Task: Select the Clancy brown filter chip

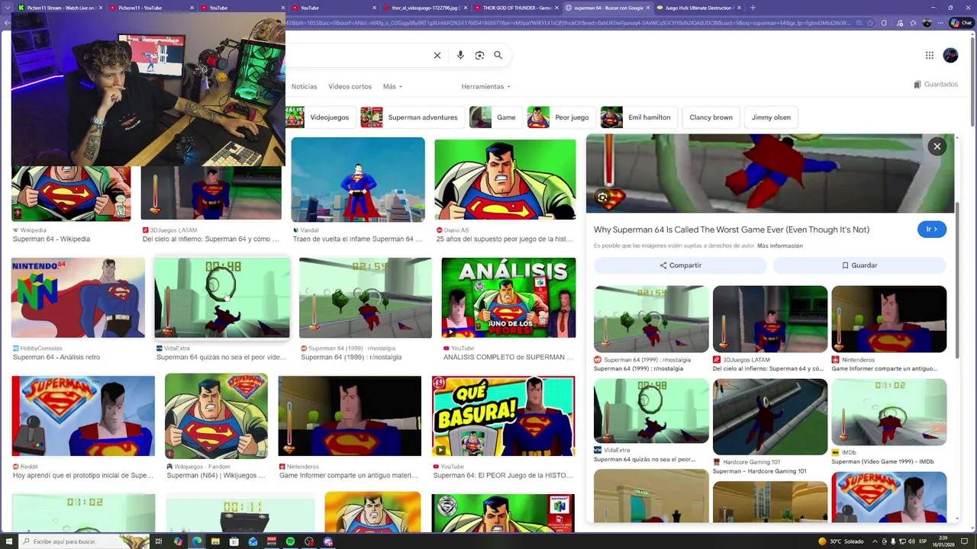Action: 711,117
